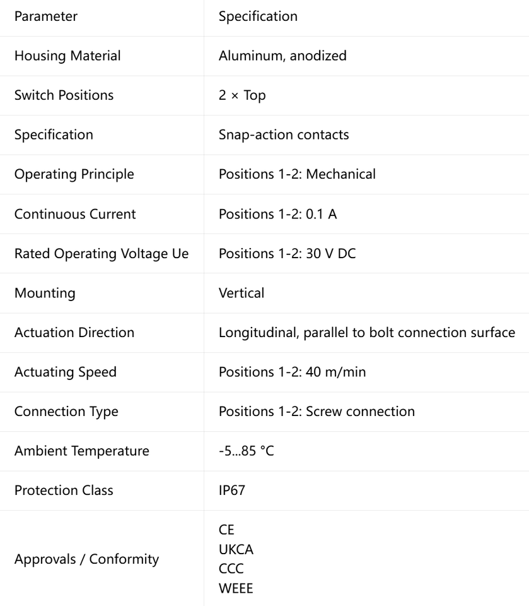Select Rated Operating Voltage Ue label

102,254
